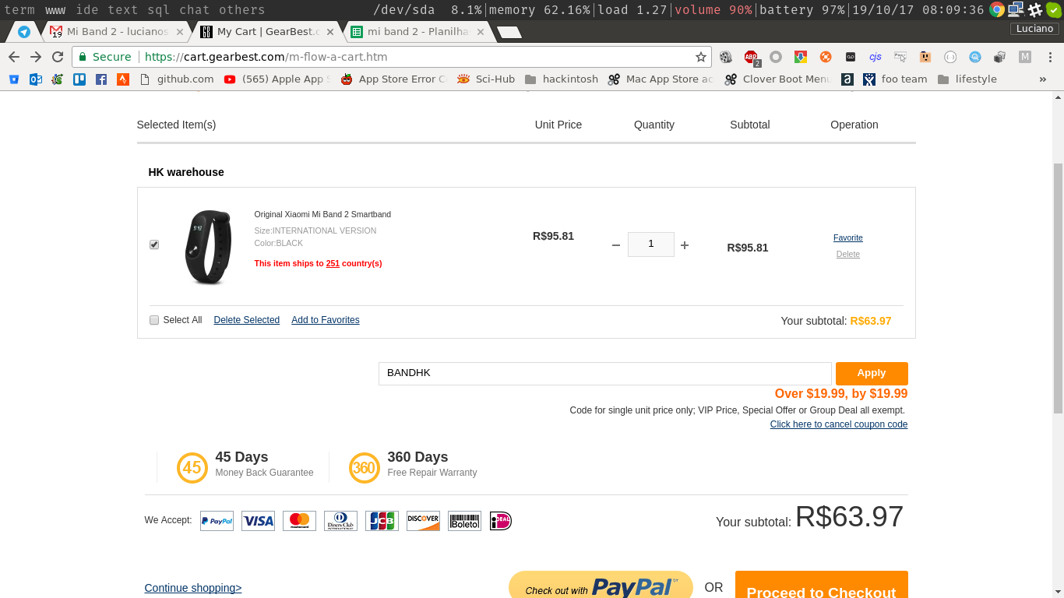1064x598 pixels.
Task: Click the BANDHK coupon code field
Action: (605, 374)
